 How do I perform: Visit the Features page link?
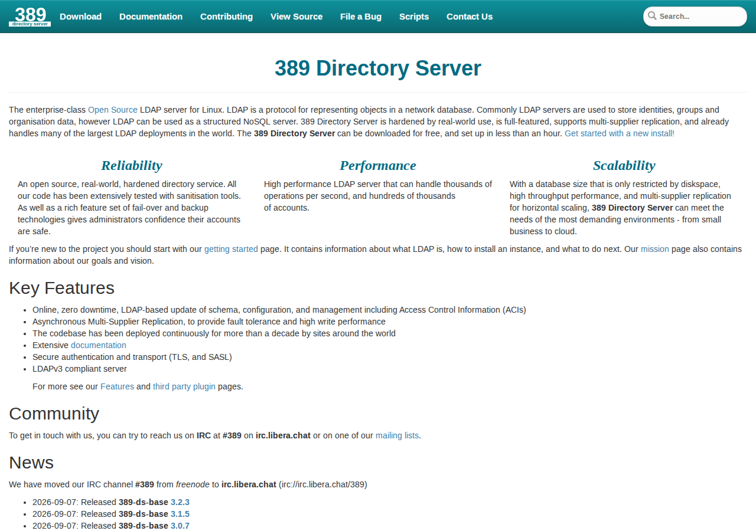coord(117,386)
